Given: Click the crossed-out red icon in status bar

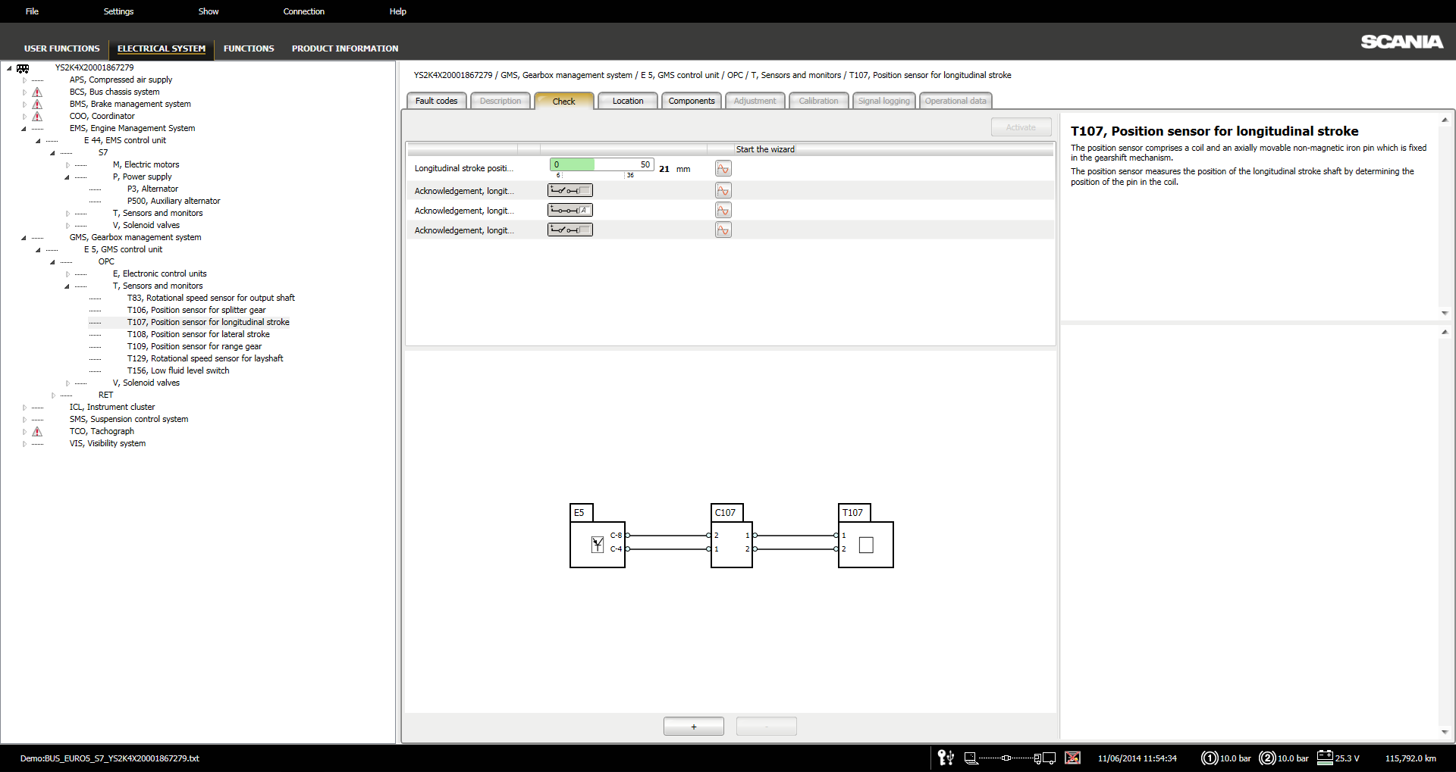Looking at the screenshot, I should (x=1072, y=758).
